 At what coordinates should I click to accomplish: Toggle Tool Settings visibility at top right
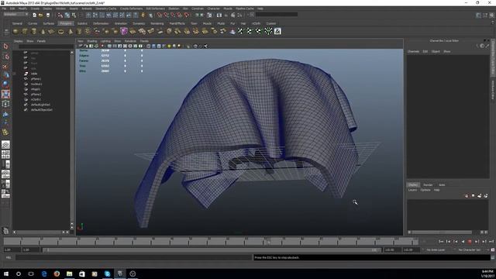[x=485, y=15]
